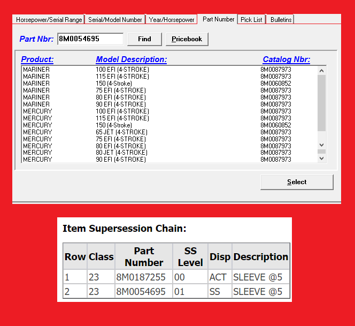The width and height of the screenshot is (355, 326).
Task: Click the results list scrollbar thumb
Action: 321,102
